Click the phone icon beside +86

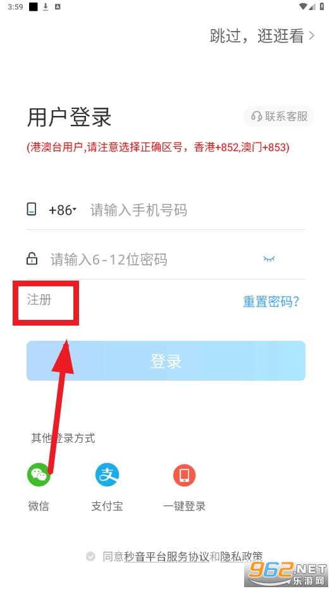pyautogui.click(x=32, y=209)
